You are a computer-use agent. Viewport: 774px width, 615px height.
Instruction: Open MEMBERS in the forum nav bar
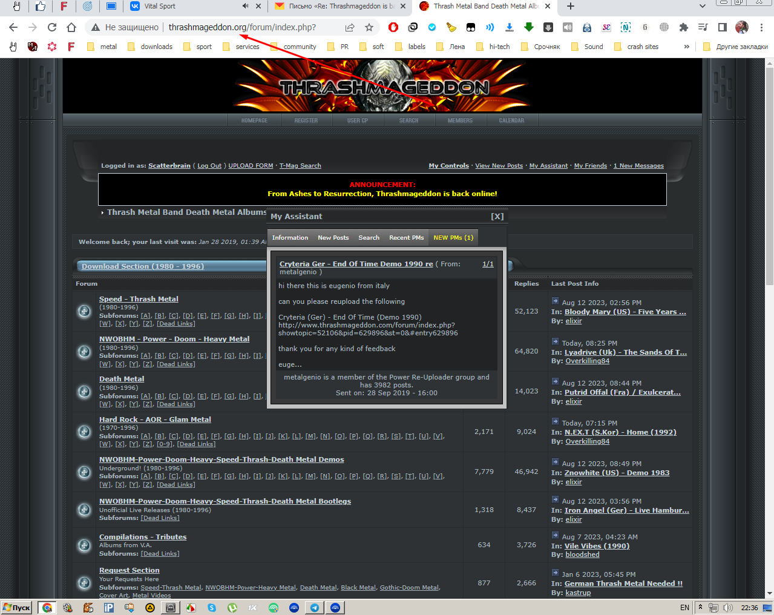point(460,120)
